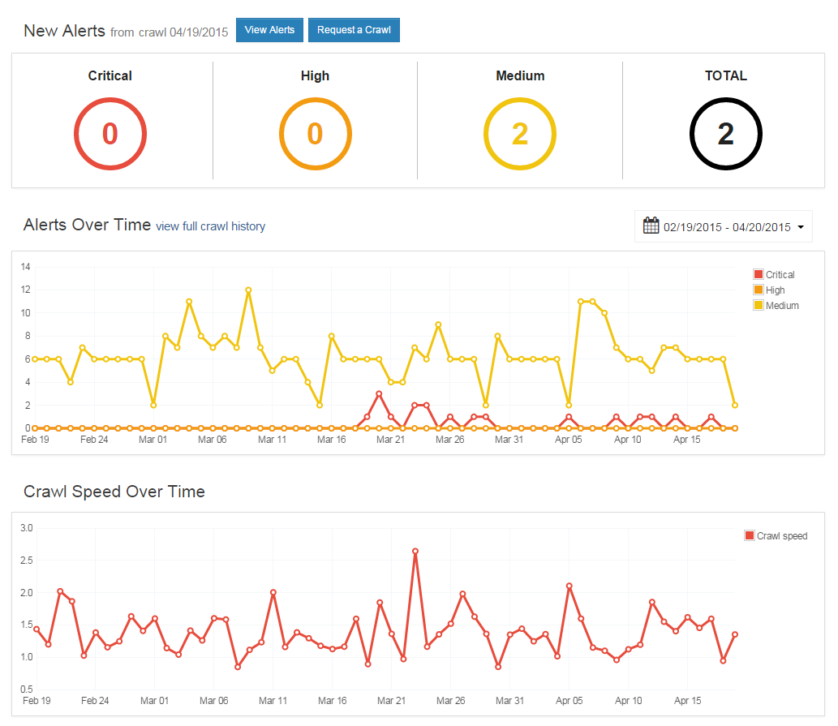This screenshot has width=838, height=726.
Task: Click 'Mar 21' on the Crawl Speed axis
Action: (391, 701)
